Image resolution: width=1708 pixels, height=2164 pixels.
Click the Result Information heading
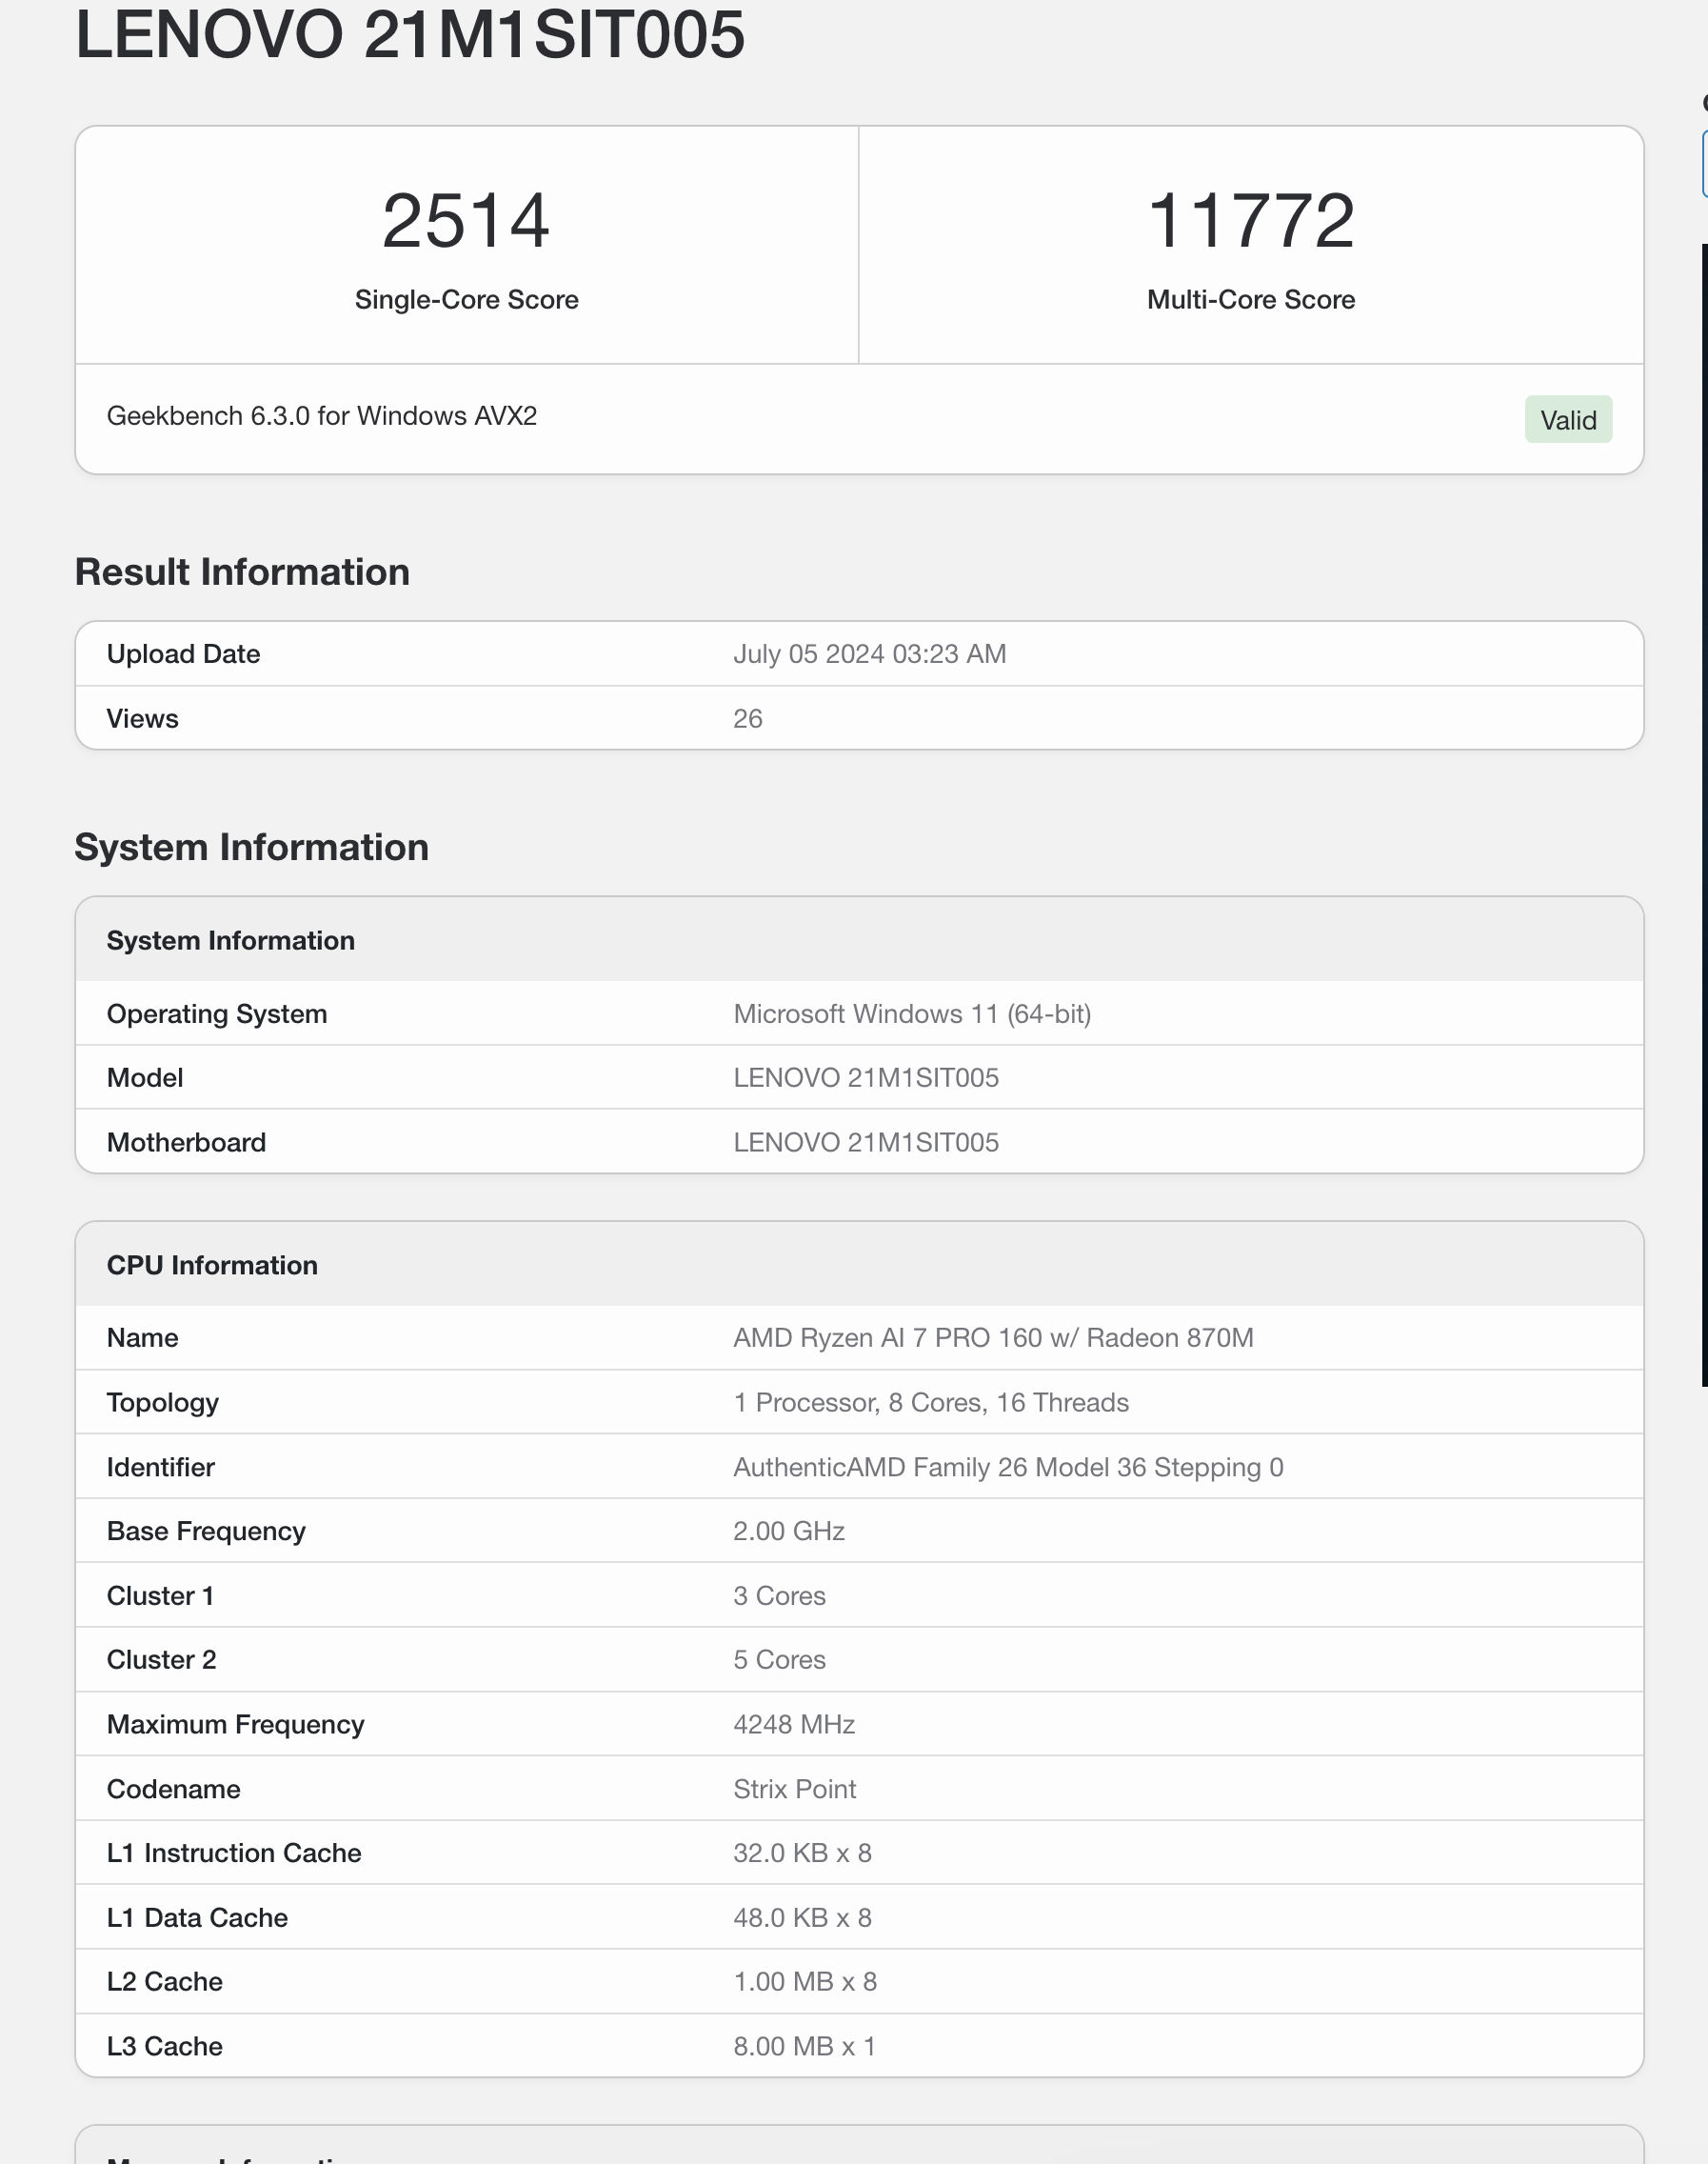242,572
